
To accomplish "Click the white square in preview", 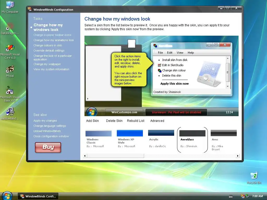I will [131, 43].
